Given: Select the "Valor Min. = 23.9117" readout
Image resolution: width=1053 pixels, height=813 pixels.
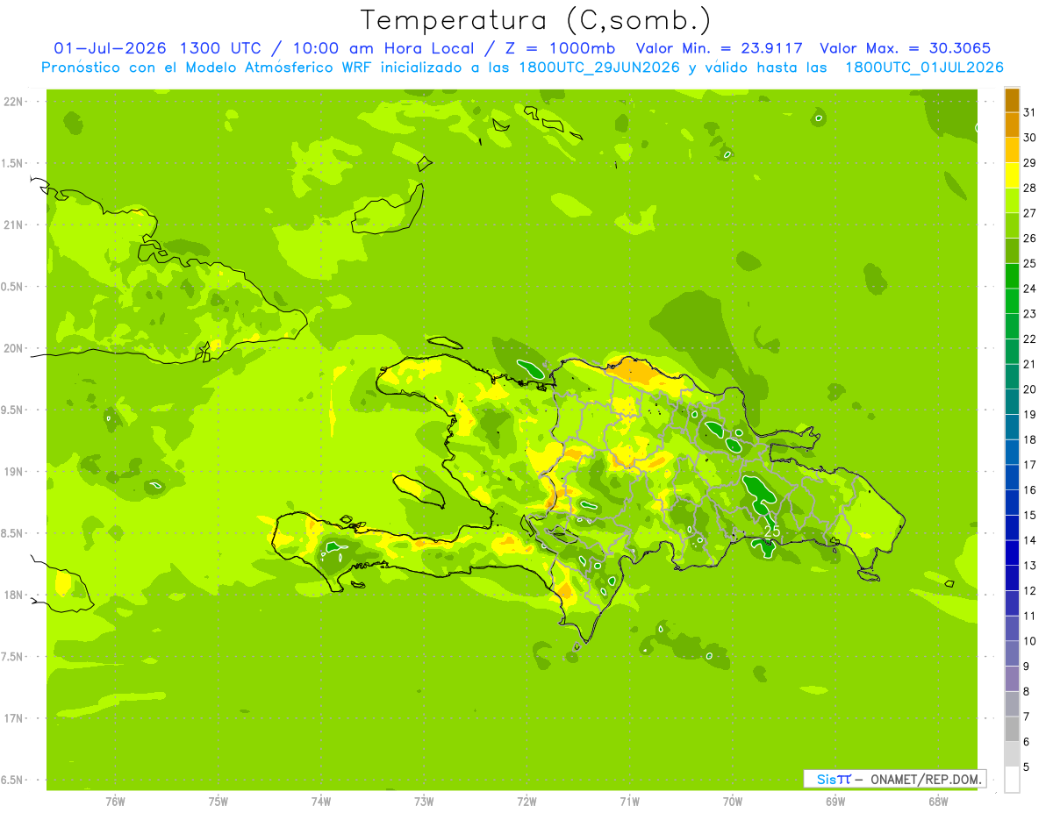Looking at the screenshot, I should click(719, 48).
